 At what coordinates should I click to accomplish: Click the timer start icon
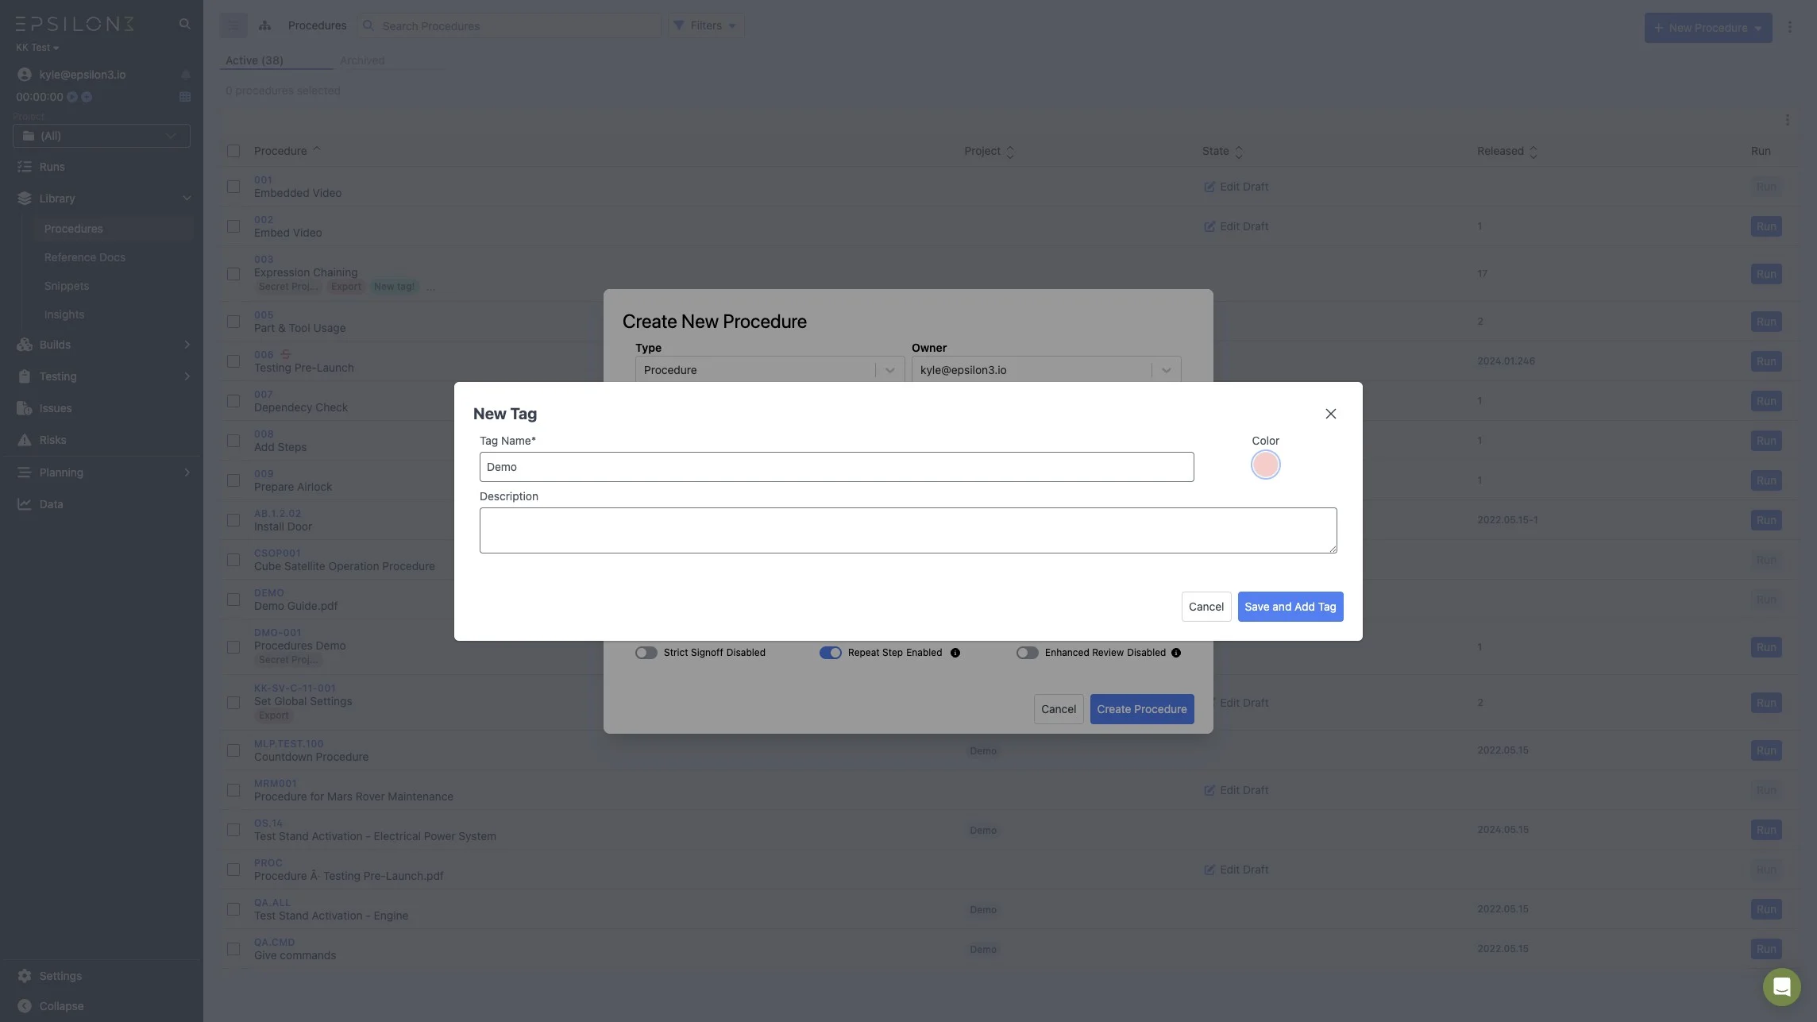pos(72,97)
